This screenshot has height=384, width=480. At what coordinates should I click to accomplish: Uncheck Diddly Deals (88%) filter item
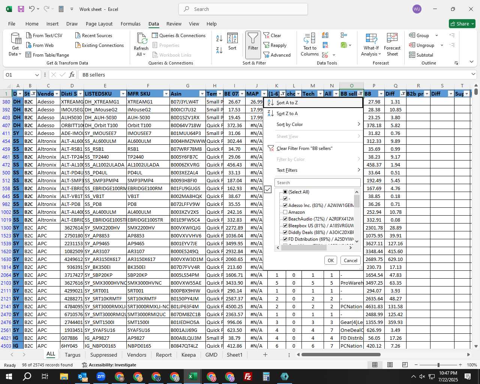(x=285, y=232)
